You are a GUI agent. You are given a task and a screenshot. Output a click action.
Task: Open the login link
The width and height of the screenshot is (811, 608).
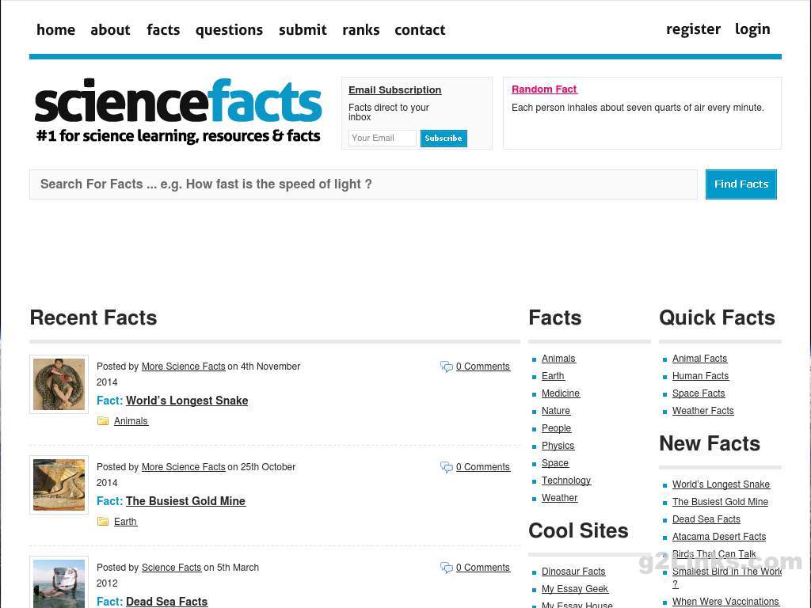(752, 29)
